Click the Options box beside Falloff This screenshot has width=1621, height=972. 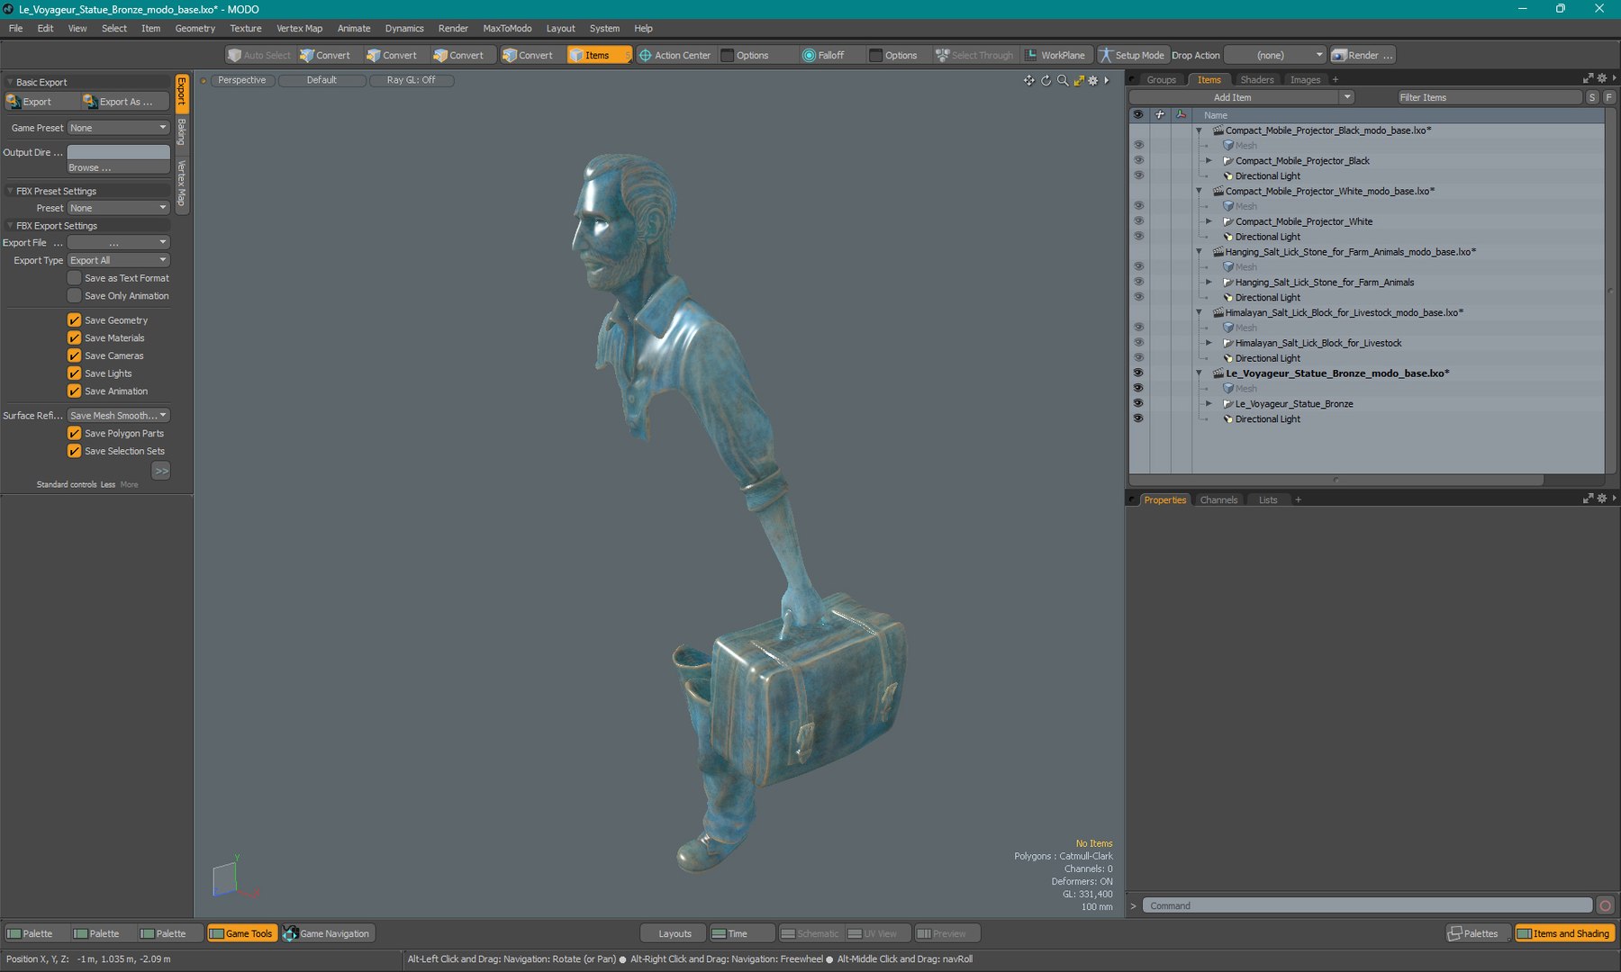point(875,55)
